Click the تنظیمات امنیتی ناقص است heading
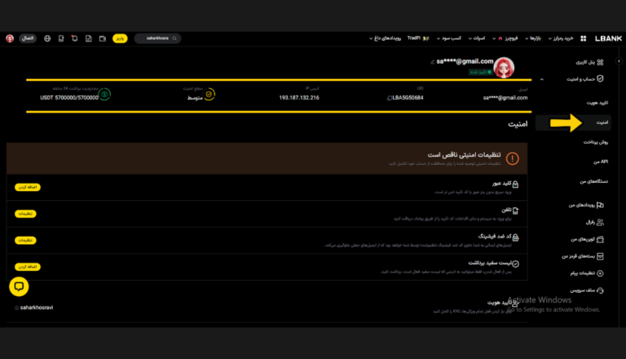The width and height of the screenshot is (626, 359). tap(464, 155)
